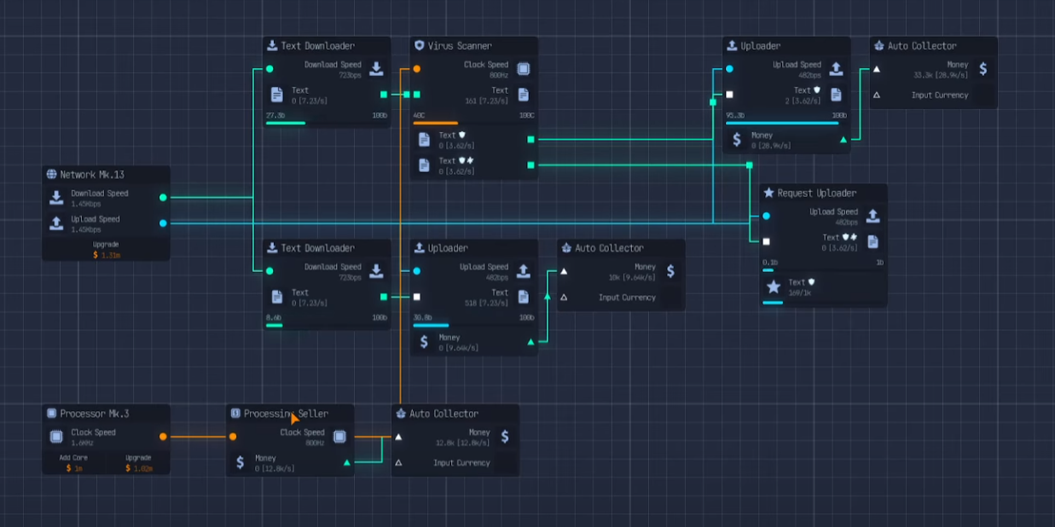Click the Processor Mk.3 Upgrade button
1055x527 pixels.
138,463
